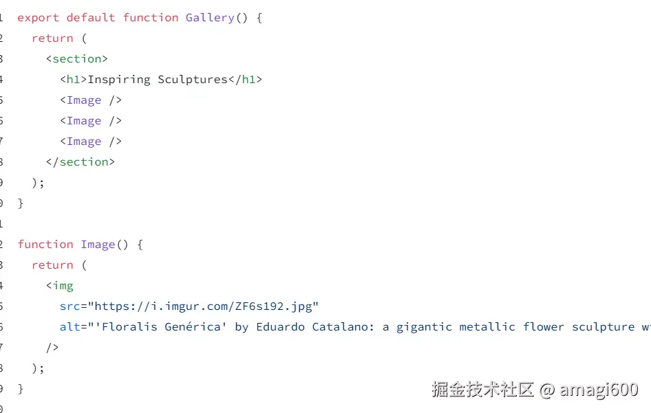Click the Inspiring Sculptures heading text

pos(158,80)
